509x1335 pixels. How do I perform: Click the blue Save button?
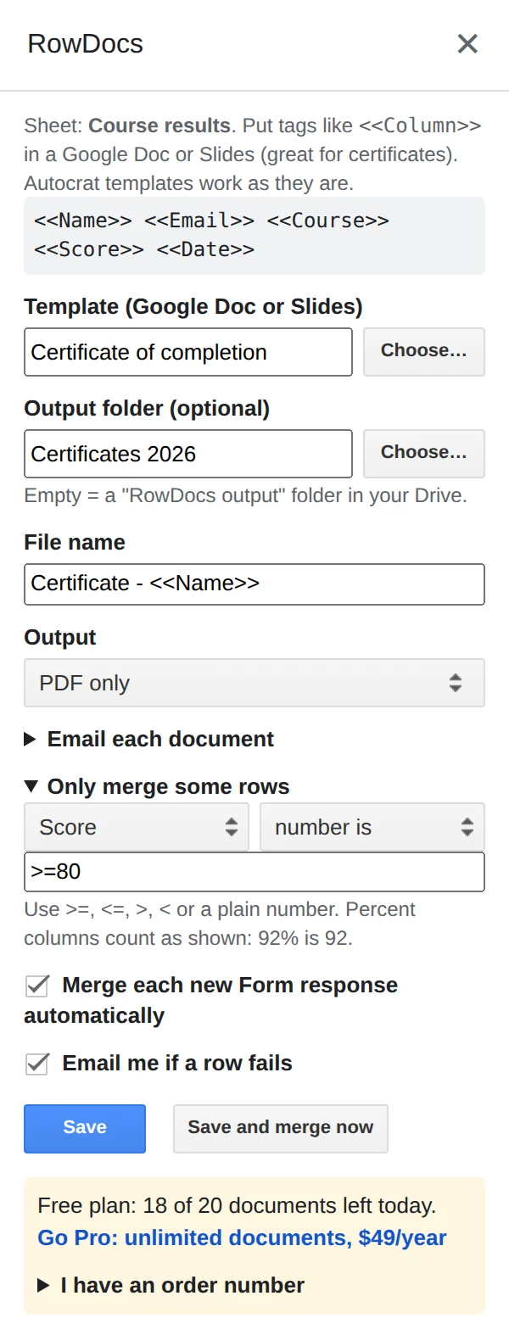[x=85, y=1128]
